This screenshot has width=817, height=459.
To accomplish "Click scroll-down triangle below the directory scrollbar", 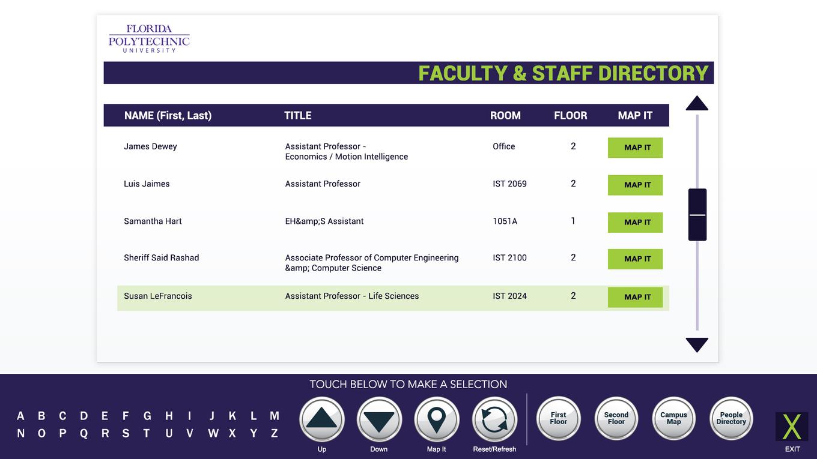I will pyautogui.click(x=697, y=345).
